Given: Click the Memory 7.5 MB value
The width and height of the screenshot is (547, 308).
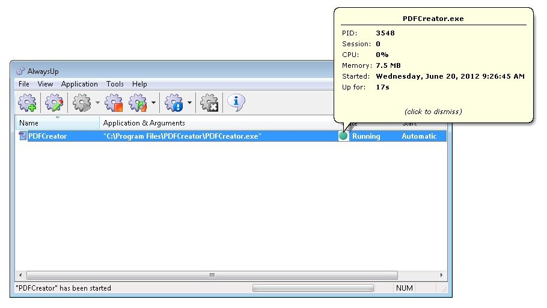Looking at the screenshot, I should 388,65.
